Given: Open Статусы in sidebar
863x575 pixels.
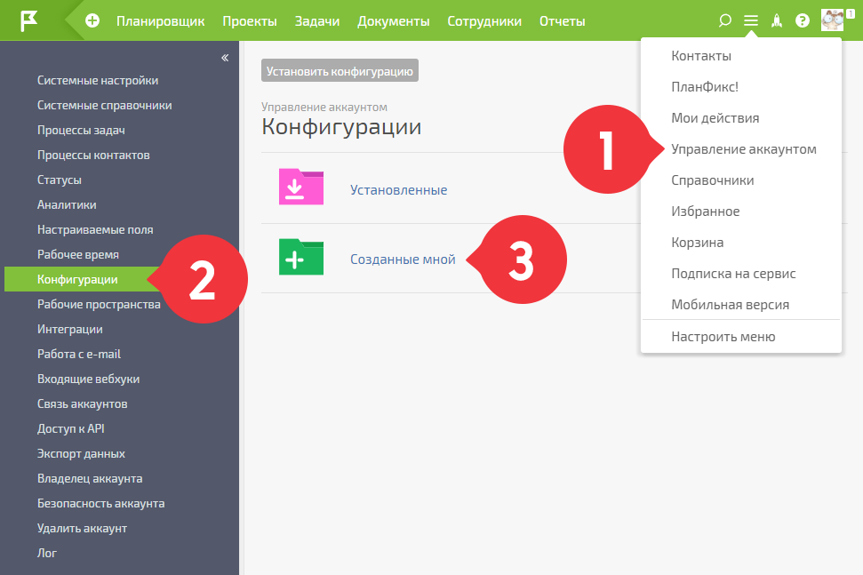Looking at the screenshot, I should pos(59,180).
